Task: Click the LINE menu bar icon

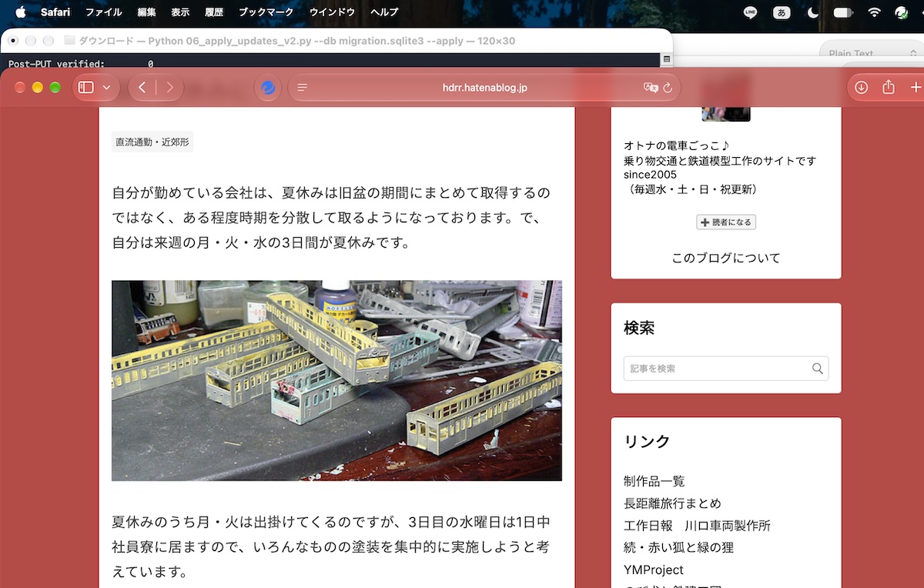Action: pos(751,12)
